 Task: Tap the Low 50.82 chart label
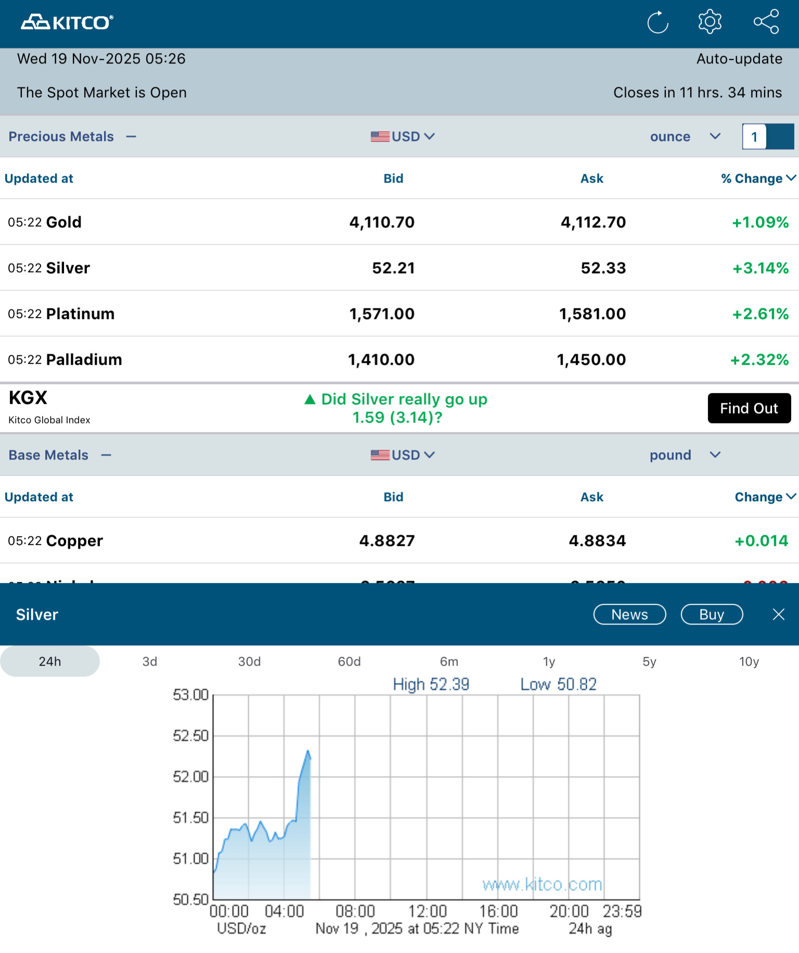tap(559, 684)
